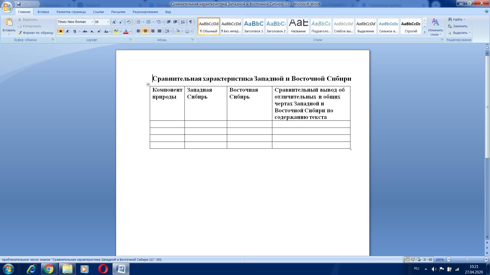Click the Sort icon in the paragraph group
The width and height of the screenshot is (490, 275).
(183, 22)
